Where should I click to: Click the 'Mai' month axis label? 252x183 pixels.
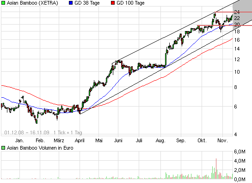coord(99,140)
